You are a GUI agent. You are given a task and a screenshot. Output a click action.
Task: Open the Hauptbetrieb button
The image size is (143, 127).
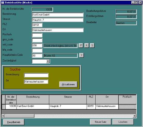[14, 122]
